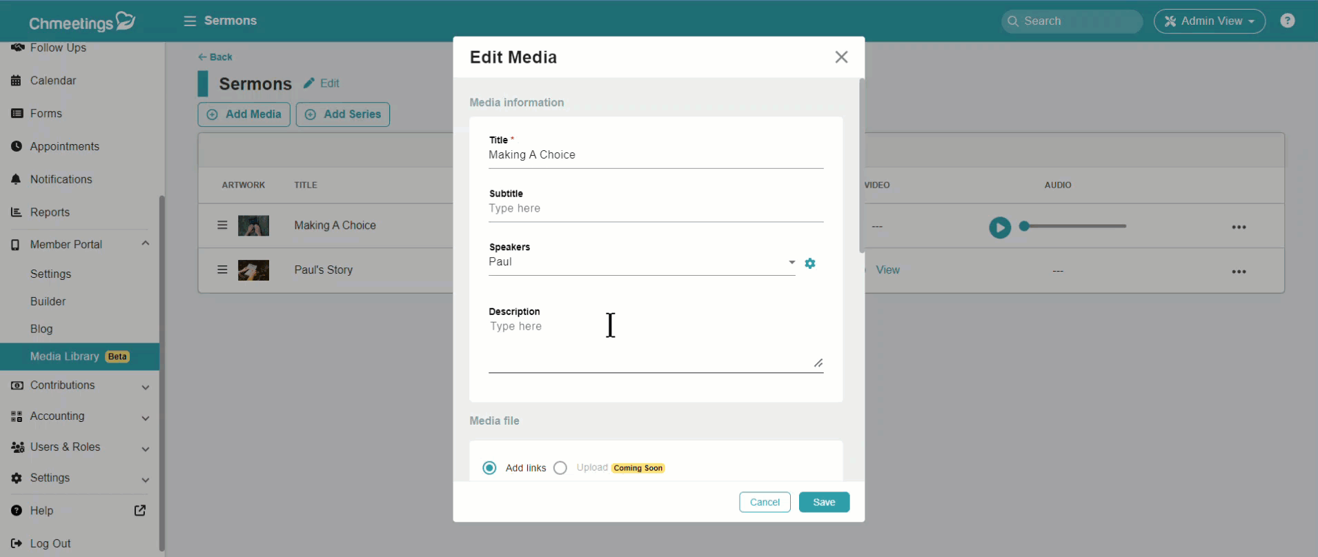This screenshot has width=1318, height=557.
Task: Click the Log Out icon
Action: (17, 543)
